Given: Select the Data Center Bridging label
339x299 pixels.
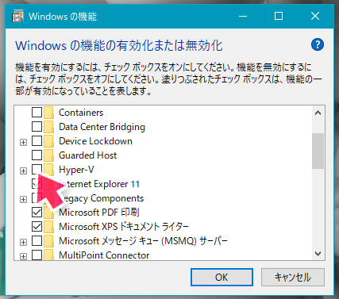Looking at the screenshot, I should coord(102,127).
